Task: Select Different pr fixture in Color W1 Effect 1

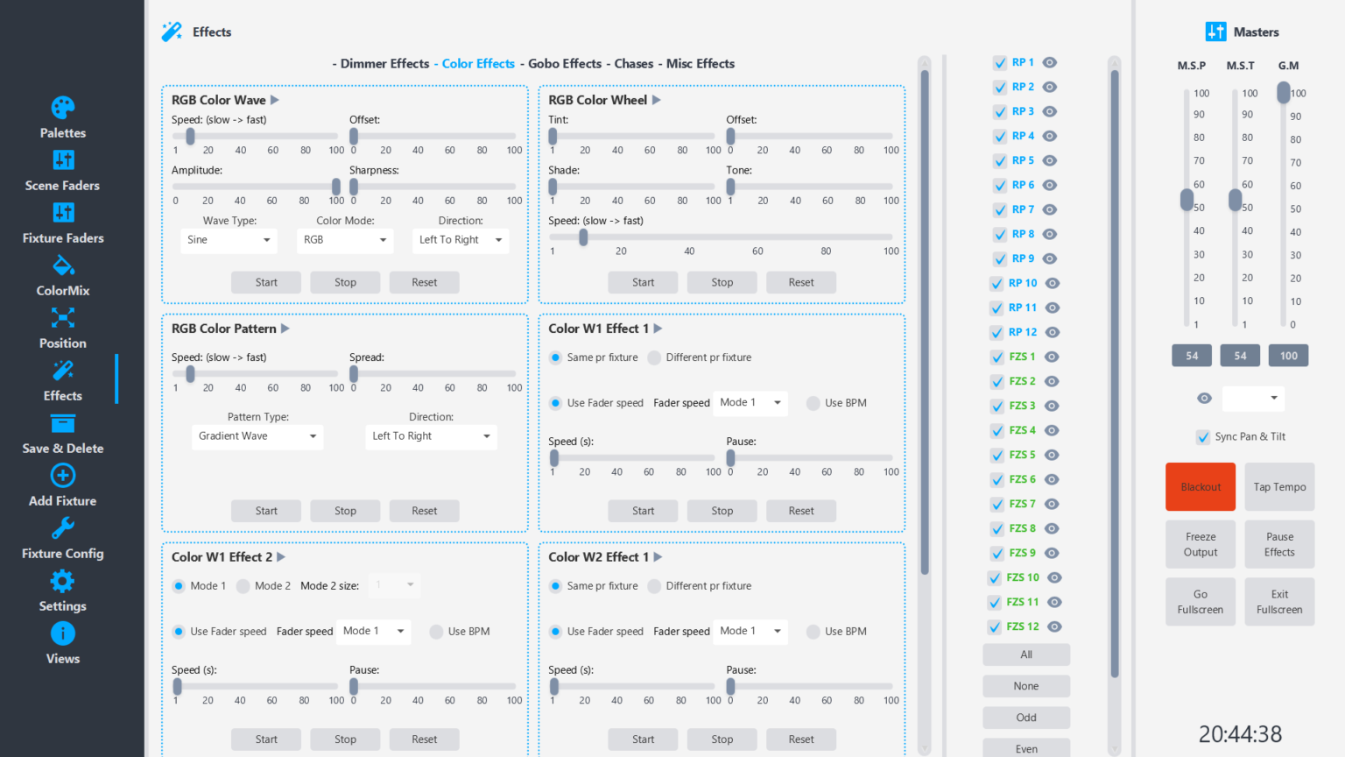Action: click(654, 357)
